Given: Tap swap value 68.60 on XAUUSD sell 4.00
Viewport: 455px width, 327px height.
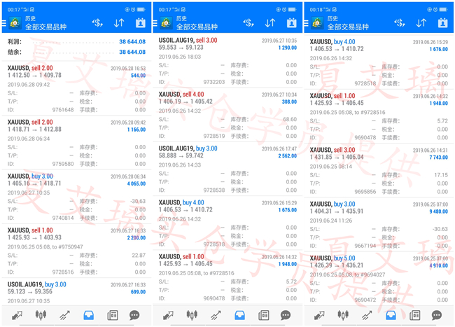Looking at the screenshot, I should coord(290,119).
